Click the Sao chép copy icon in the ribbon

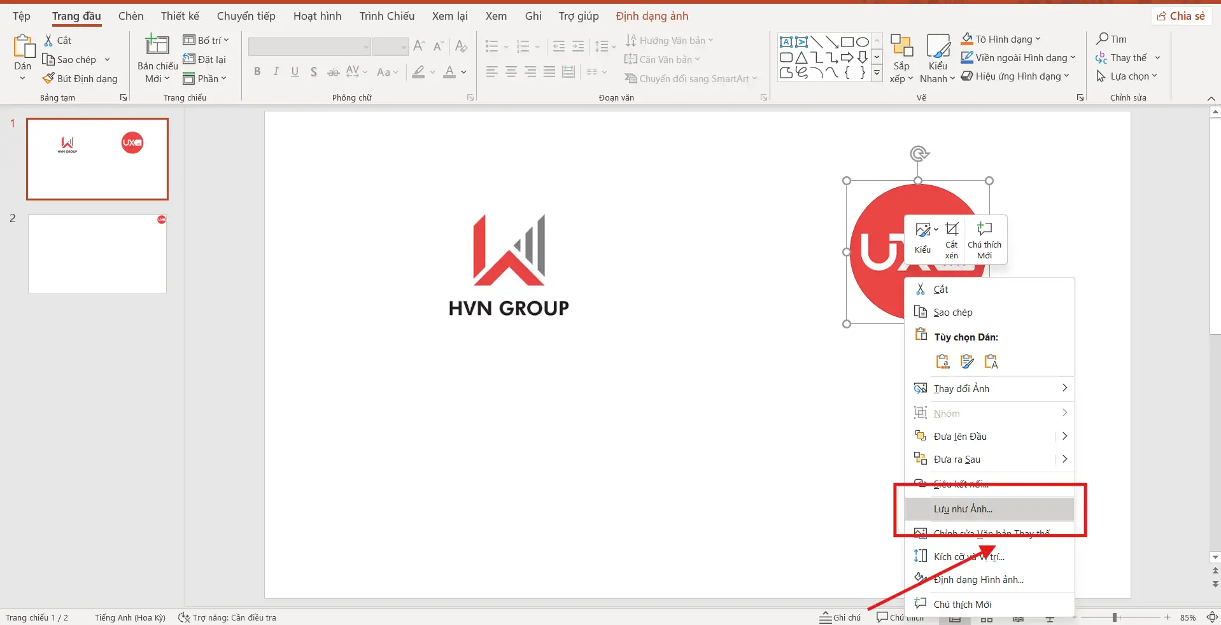coord(48,59)
